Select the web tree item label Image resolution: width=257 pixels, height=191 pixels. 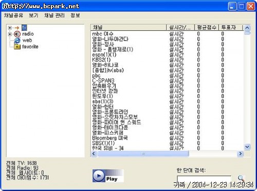coord(27,40)
